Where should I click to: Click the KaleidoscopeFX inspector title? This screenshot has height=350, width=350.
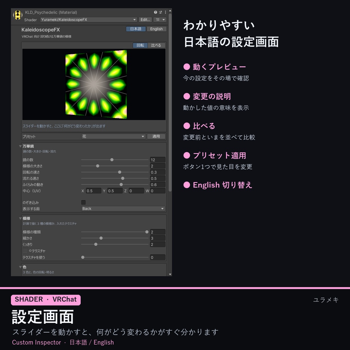(41, 30)
